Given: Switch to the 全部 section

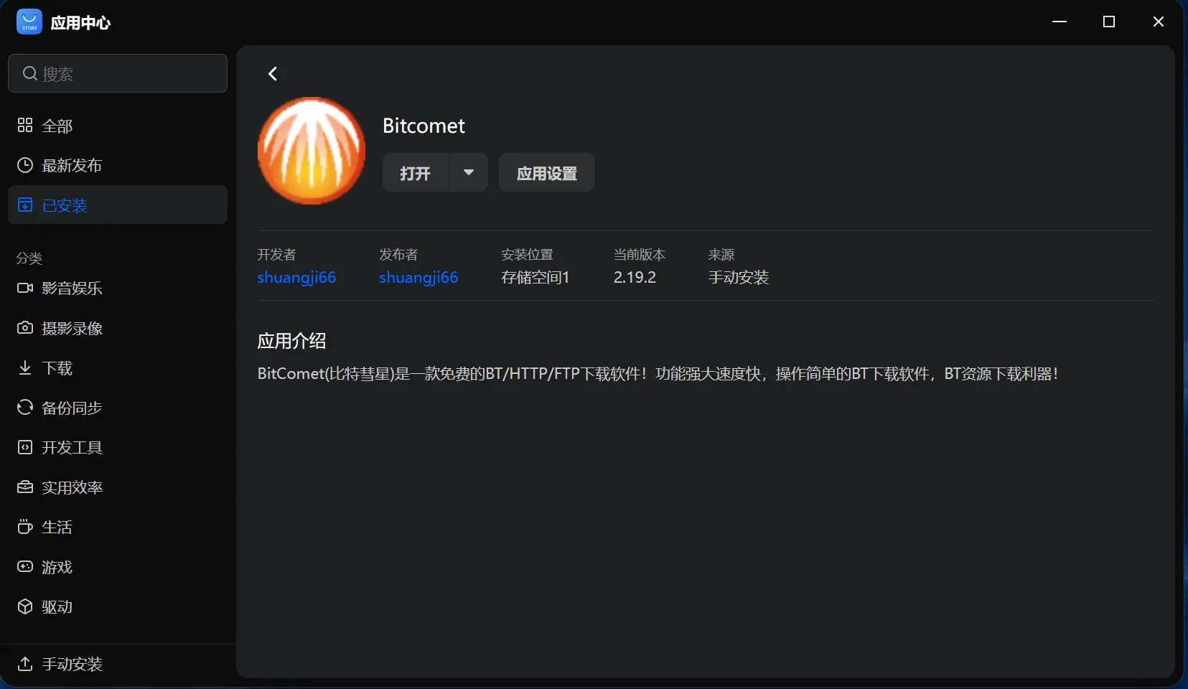Looking at the screenshot, I should click(x=57, y=126).
